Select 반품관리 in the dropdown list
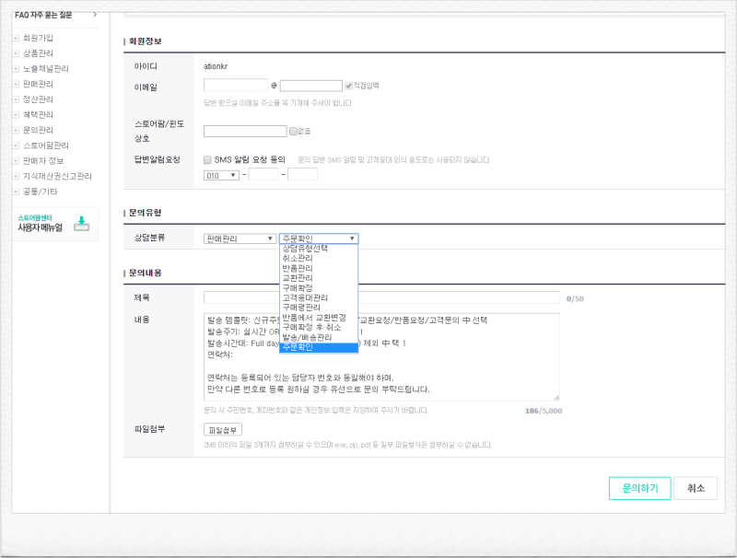Screen dimensions: 737x558 tap(319, 268)
